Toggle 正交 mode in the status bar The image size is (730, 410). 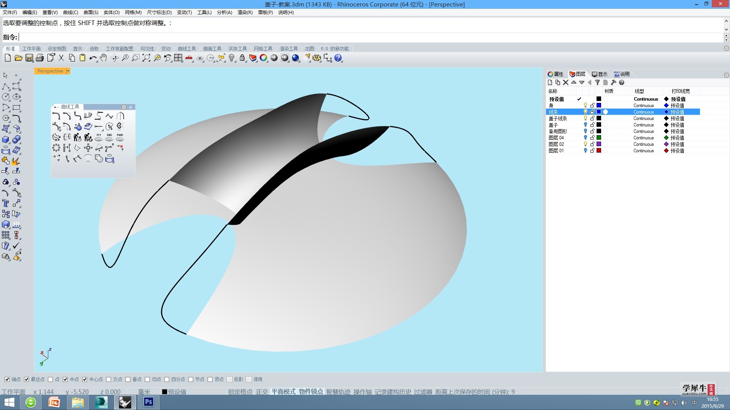262,392
